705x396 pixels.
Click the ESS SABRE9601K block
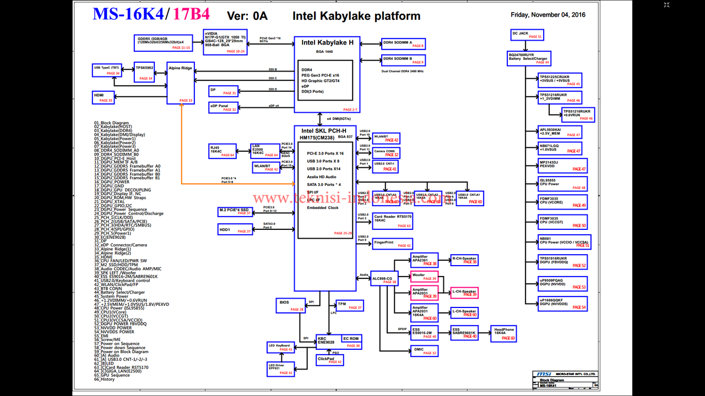(464, 333)
